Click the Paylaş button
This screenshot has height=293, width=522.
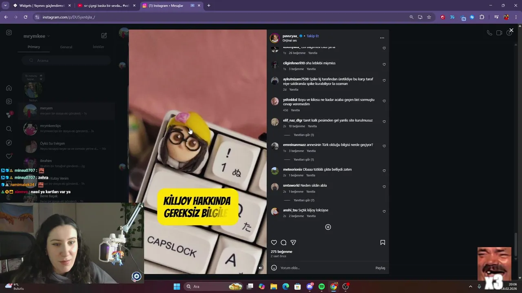point(380,268)
